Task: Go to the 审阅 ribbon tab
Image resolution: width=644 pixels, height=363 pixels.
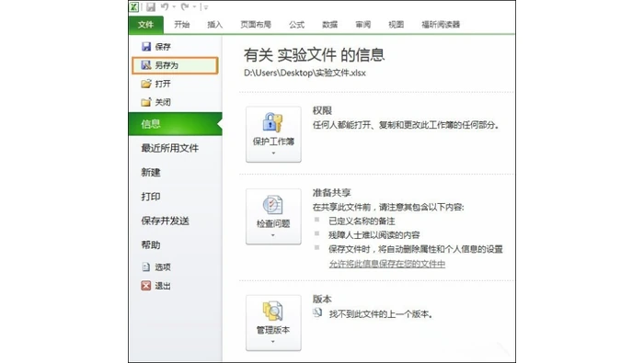Action: pos(363,25)
